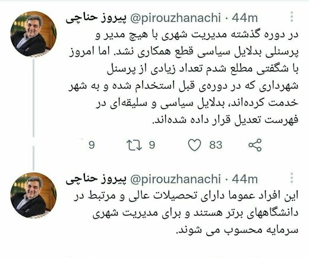This screenshot has height=258, width=309.
Task: View the 83 likes count
Action: 216,145
